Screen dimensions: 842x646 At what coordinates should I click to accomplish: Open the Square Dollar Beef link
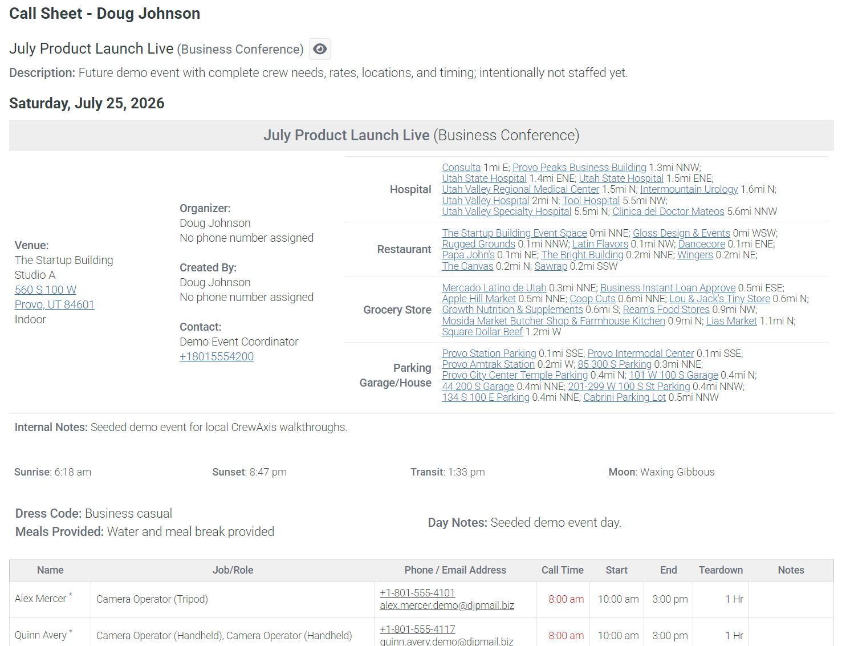482,332
